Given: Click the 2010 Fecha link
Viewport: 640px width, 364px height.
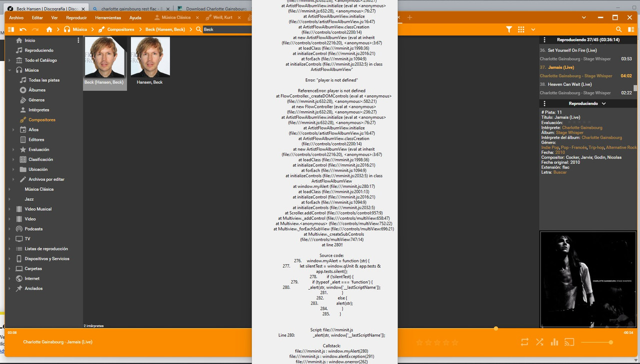Looking at the screenshot, I should coord(560,152).
